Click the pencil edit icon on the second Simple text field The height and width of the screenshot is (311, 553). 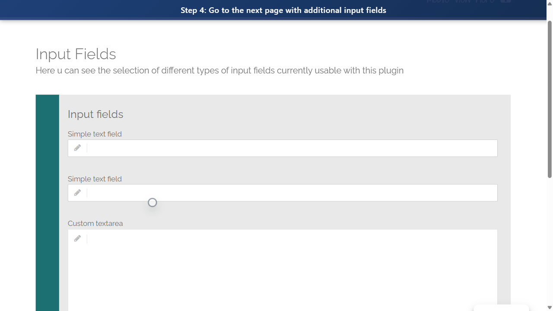pos(77,192)
